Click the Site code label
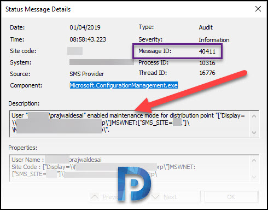Image resolution: width=268 pixels, height=210 pixels. (23, 51)
